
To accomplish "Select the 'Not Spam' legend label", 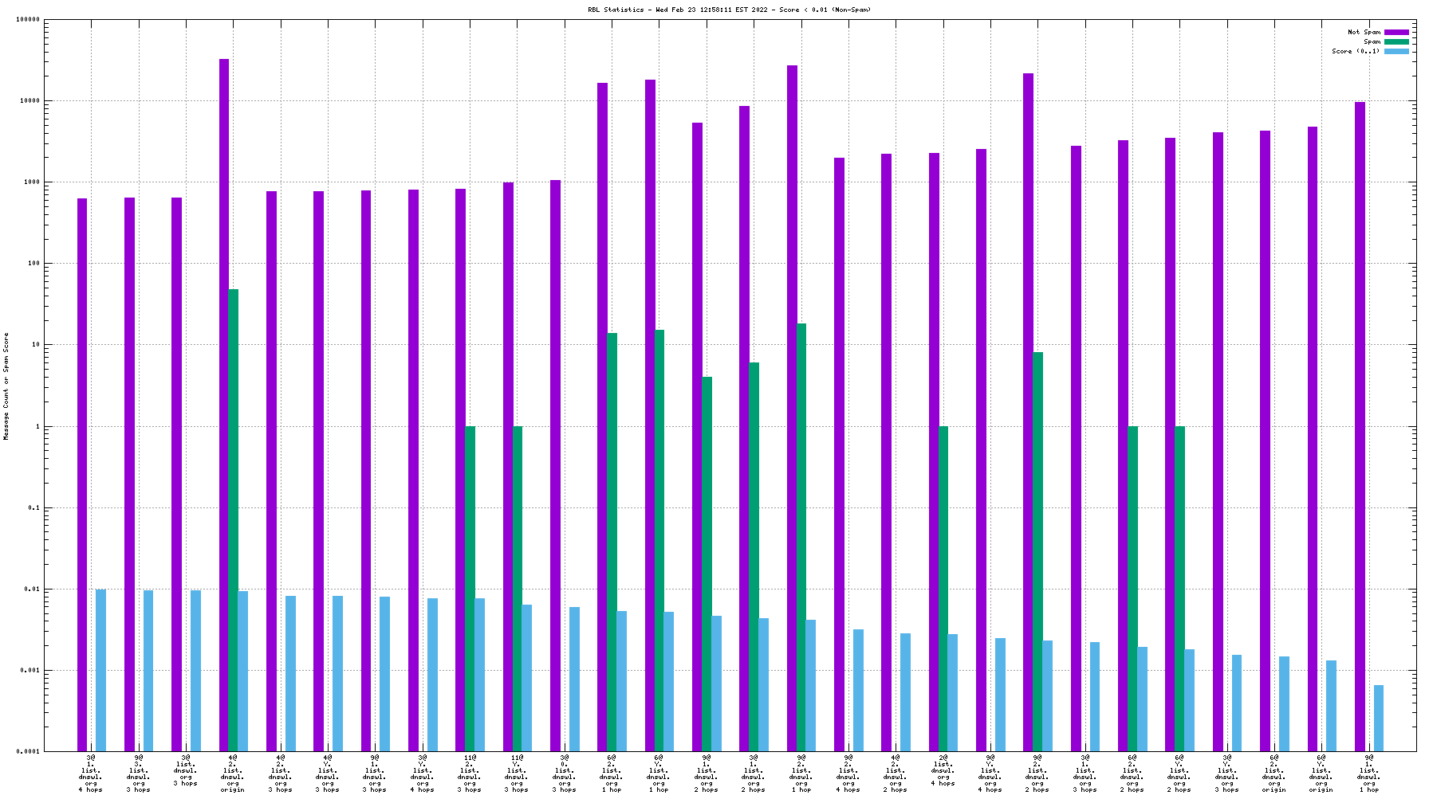I will tap(1364, 33).
